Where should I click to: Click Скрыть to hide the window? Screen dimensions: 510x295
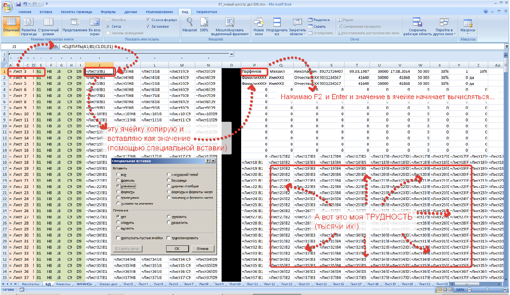coord(317,26)
